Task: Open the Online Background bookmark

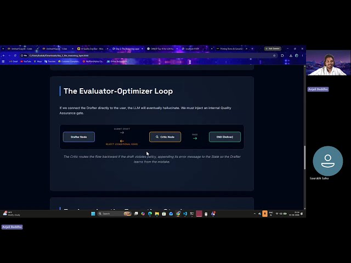Action: [x=117, y=61]
